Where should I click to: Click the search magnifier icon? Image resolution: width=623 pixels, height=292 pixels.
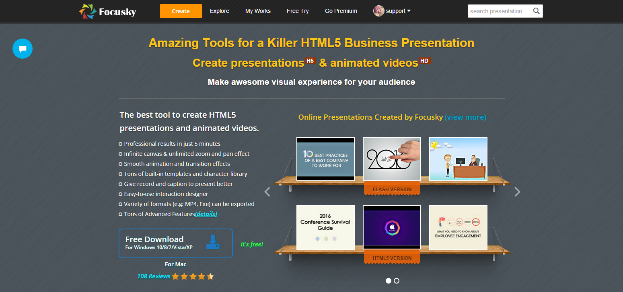[536, 11]
